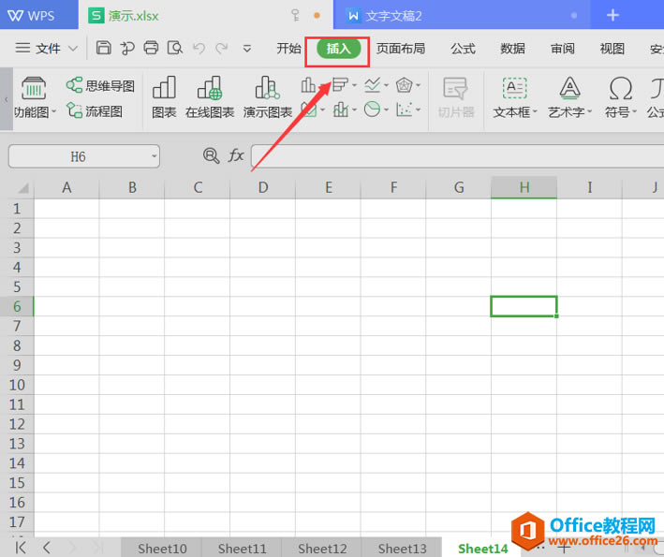
Task: Click the zoom magnifier beside formula bar
Action: pos(211,155)
